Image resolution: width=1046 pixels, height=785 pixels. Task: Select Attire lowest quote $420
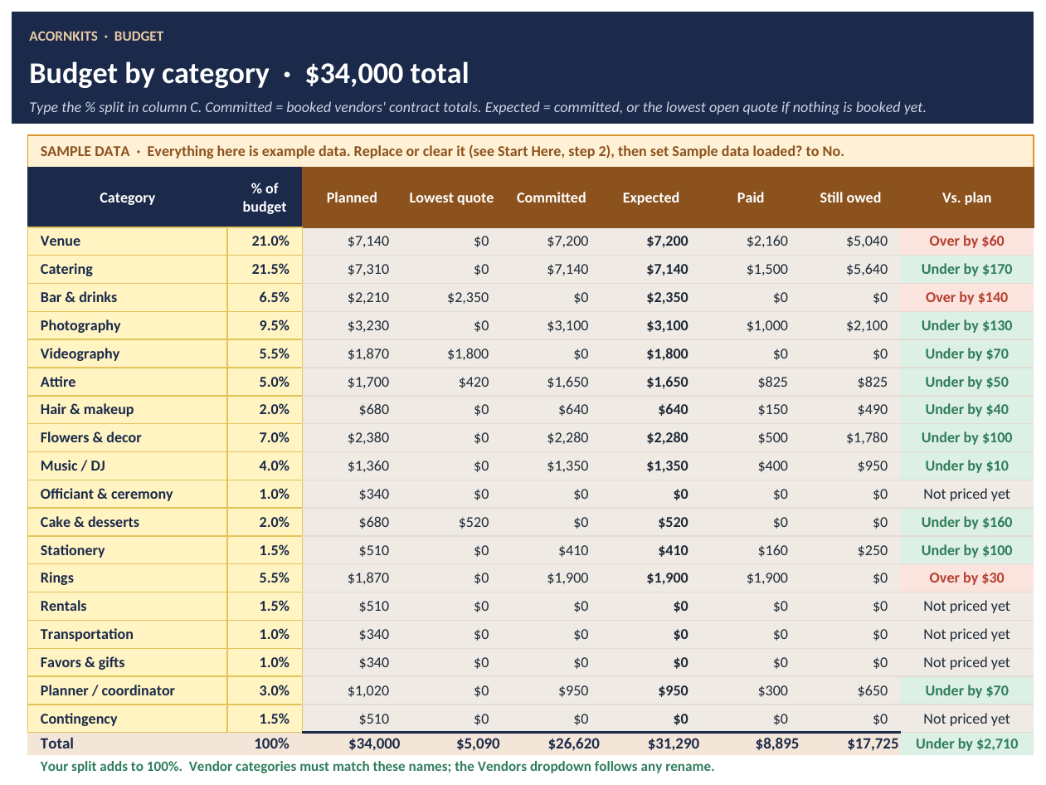451,382
